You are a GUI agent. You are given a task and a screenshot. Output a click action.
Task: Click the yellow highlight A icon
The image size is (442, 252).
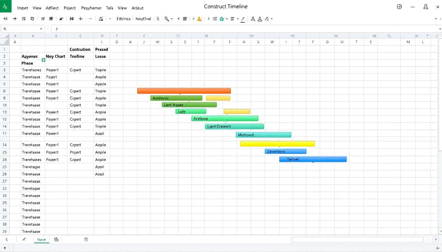(x=199, y=19)
